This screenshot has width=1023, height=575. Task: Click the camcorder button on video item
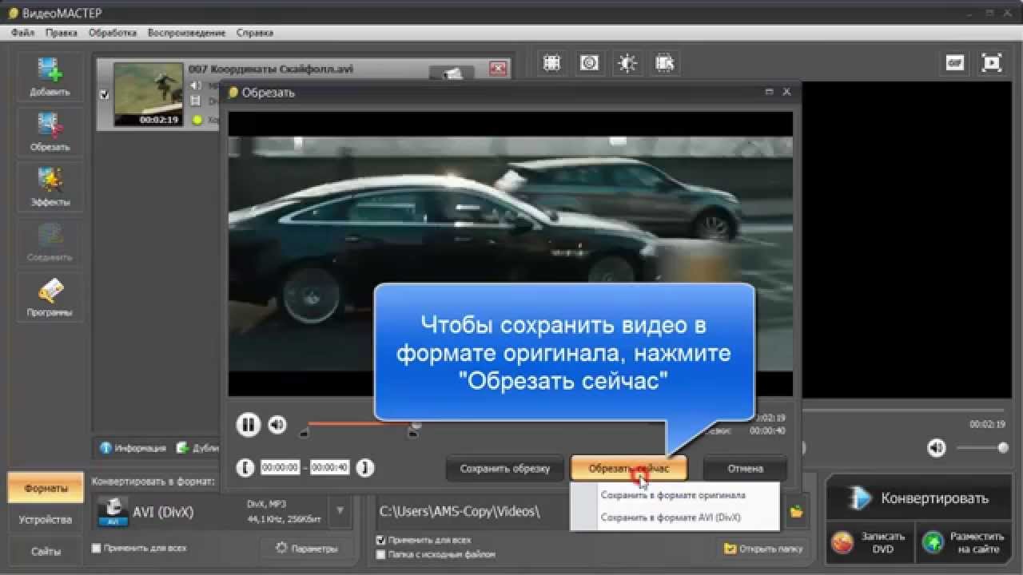(x=453, y=73)
